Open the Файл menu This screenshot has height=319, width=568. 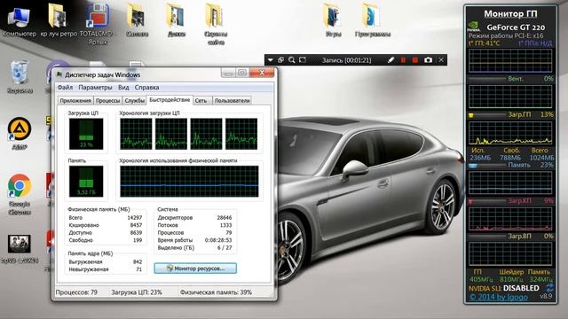[x=65, y=88]
